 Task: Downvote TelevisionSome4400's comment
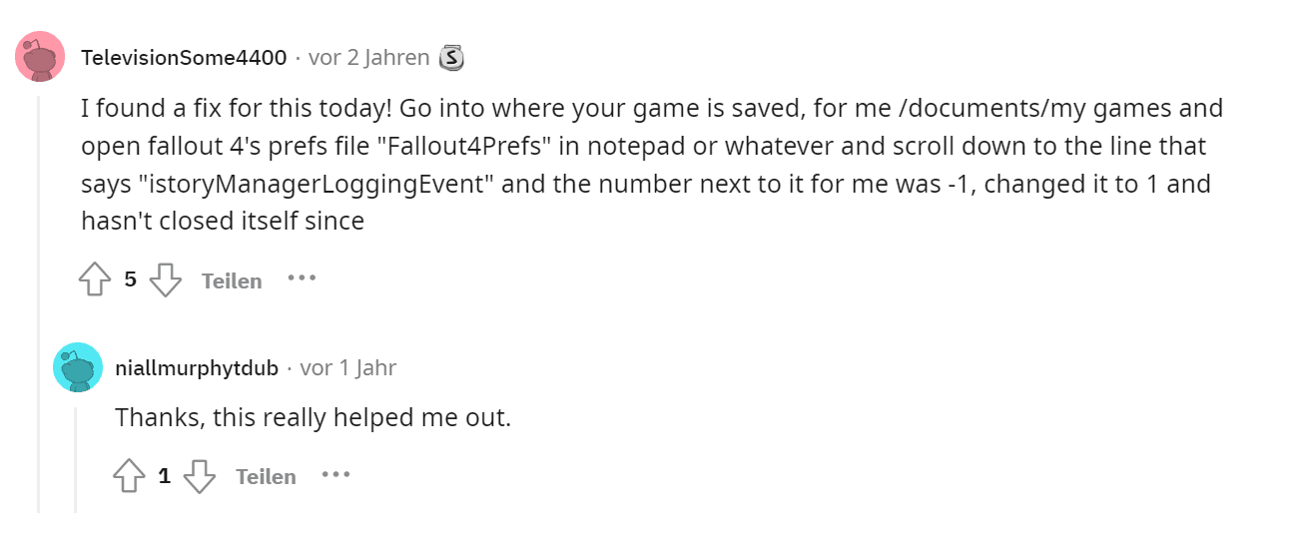pos(165,279)
